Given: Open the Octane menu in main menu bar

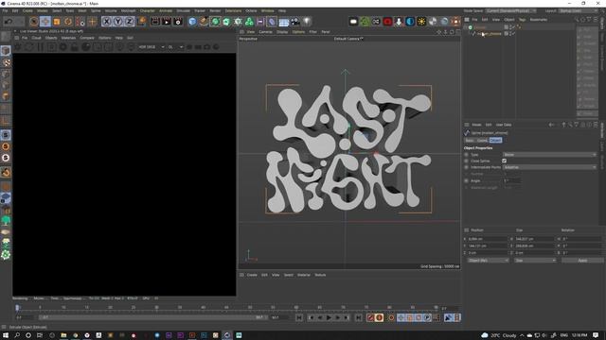Looking at the screenshot, I should 251,10.
